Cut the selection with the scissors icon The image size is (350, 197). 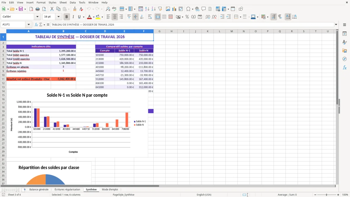(52, 9)
